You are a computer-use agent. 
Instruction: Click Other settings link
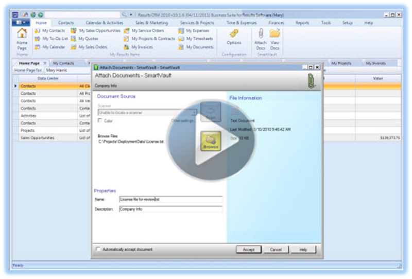point(183,120)
